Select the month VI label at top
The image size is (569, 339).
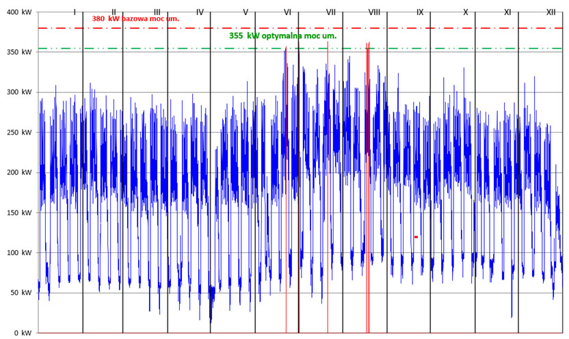pyautogui.click(x=287, y=12)
